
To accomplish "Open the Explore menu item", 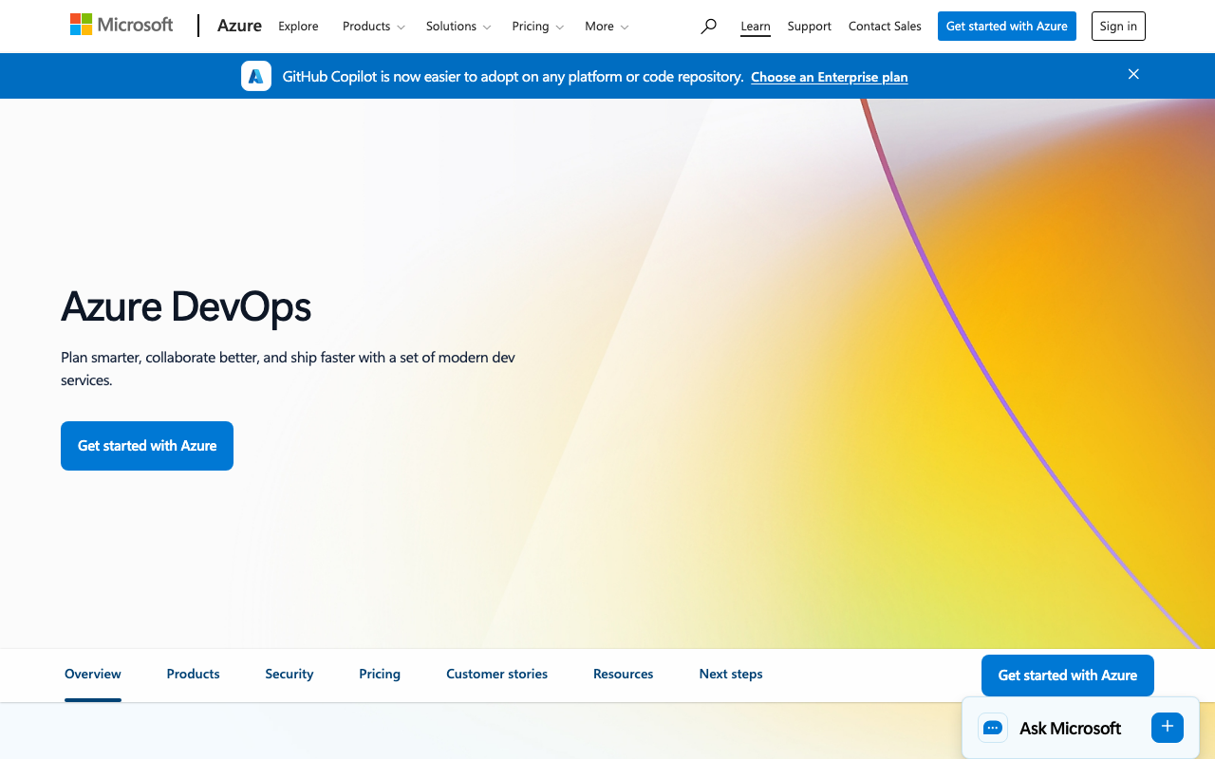I will (298, 27).
